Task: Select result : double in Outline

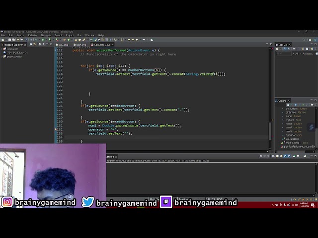Action: 294,131
